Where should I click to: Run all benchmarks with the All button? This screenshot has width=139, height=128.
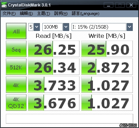tap(16, 31)
